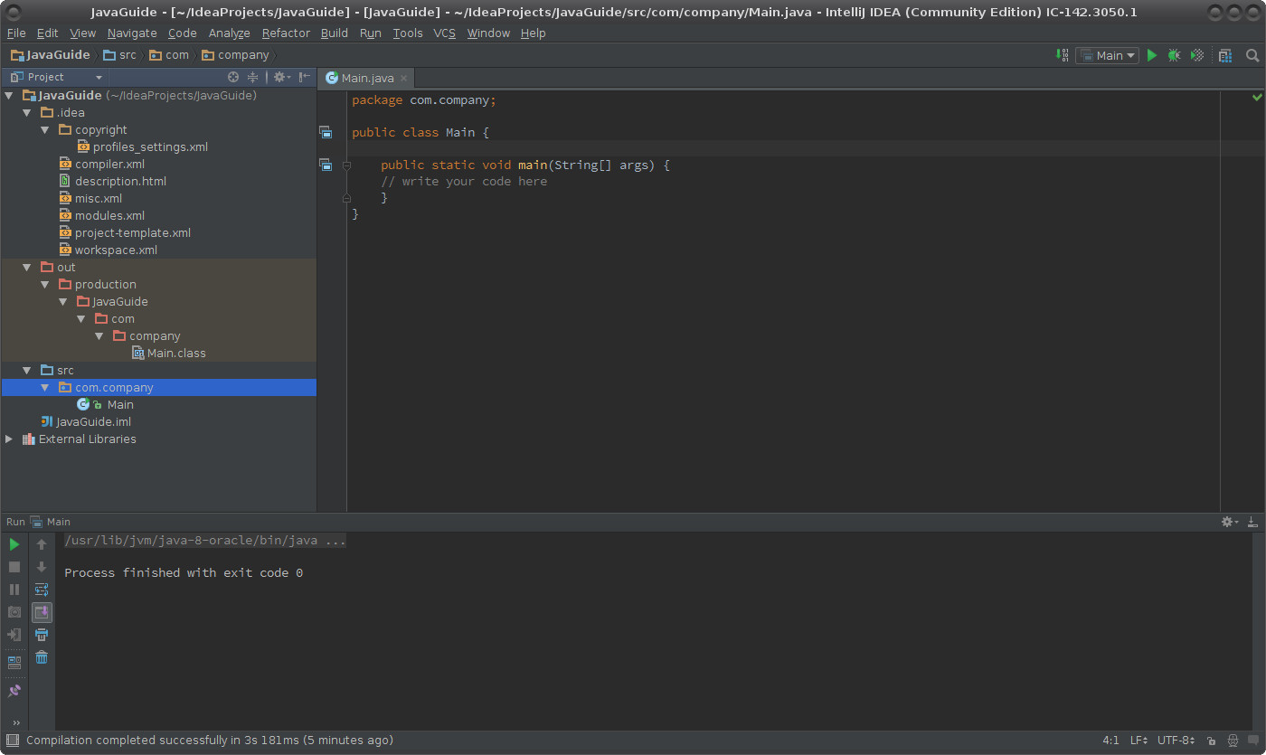Open the Main run configuration dropdown

[1108, 55]
